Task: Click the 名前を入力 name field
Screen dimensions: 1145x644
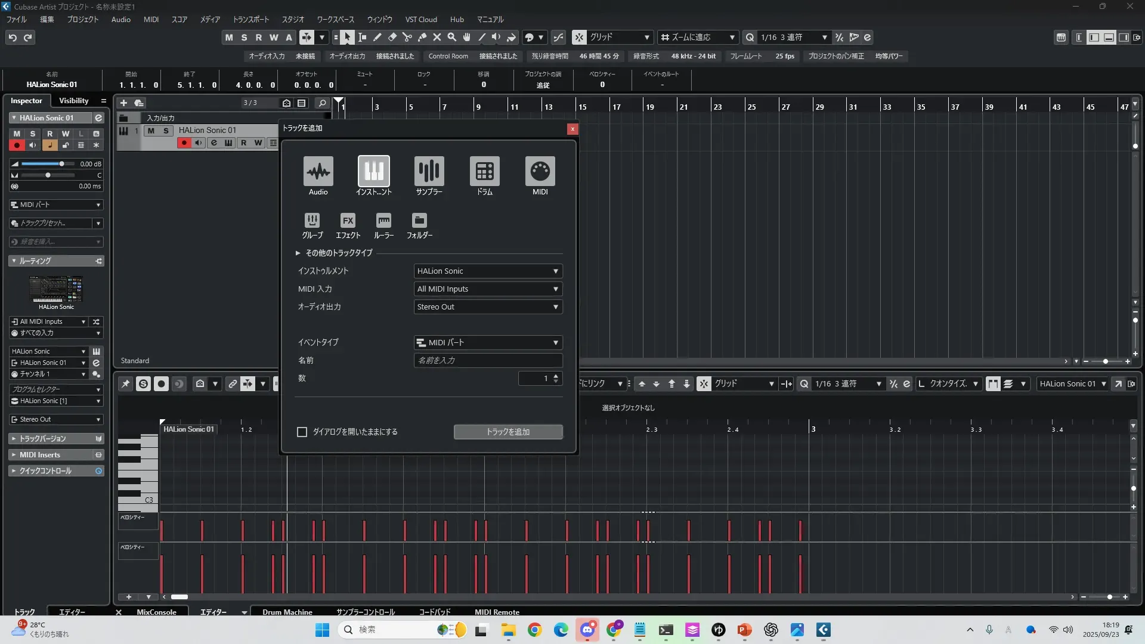Action: 488,360
